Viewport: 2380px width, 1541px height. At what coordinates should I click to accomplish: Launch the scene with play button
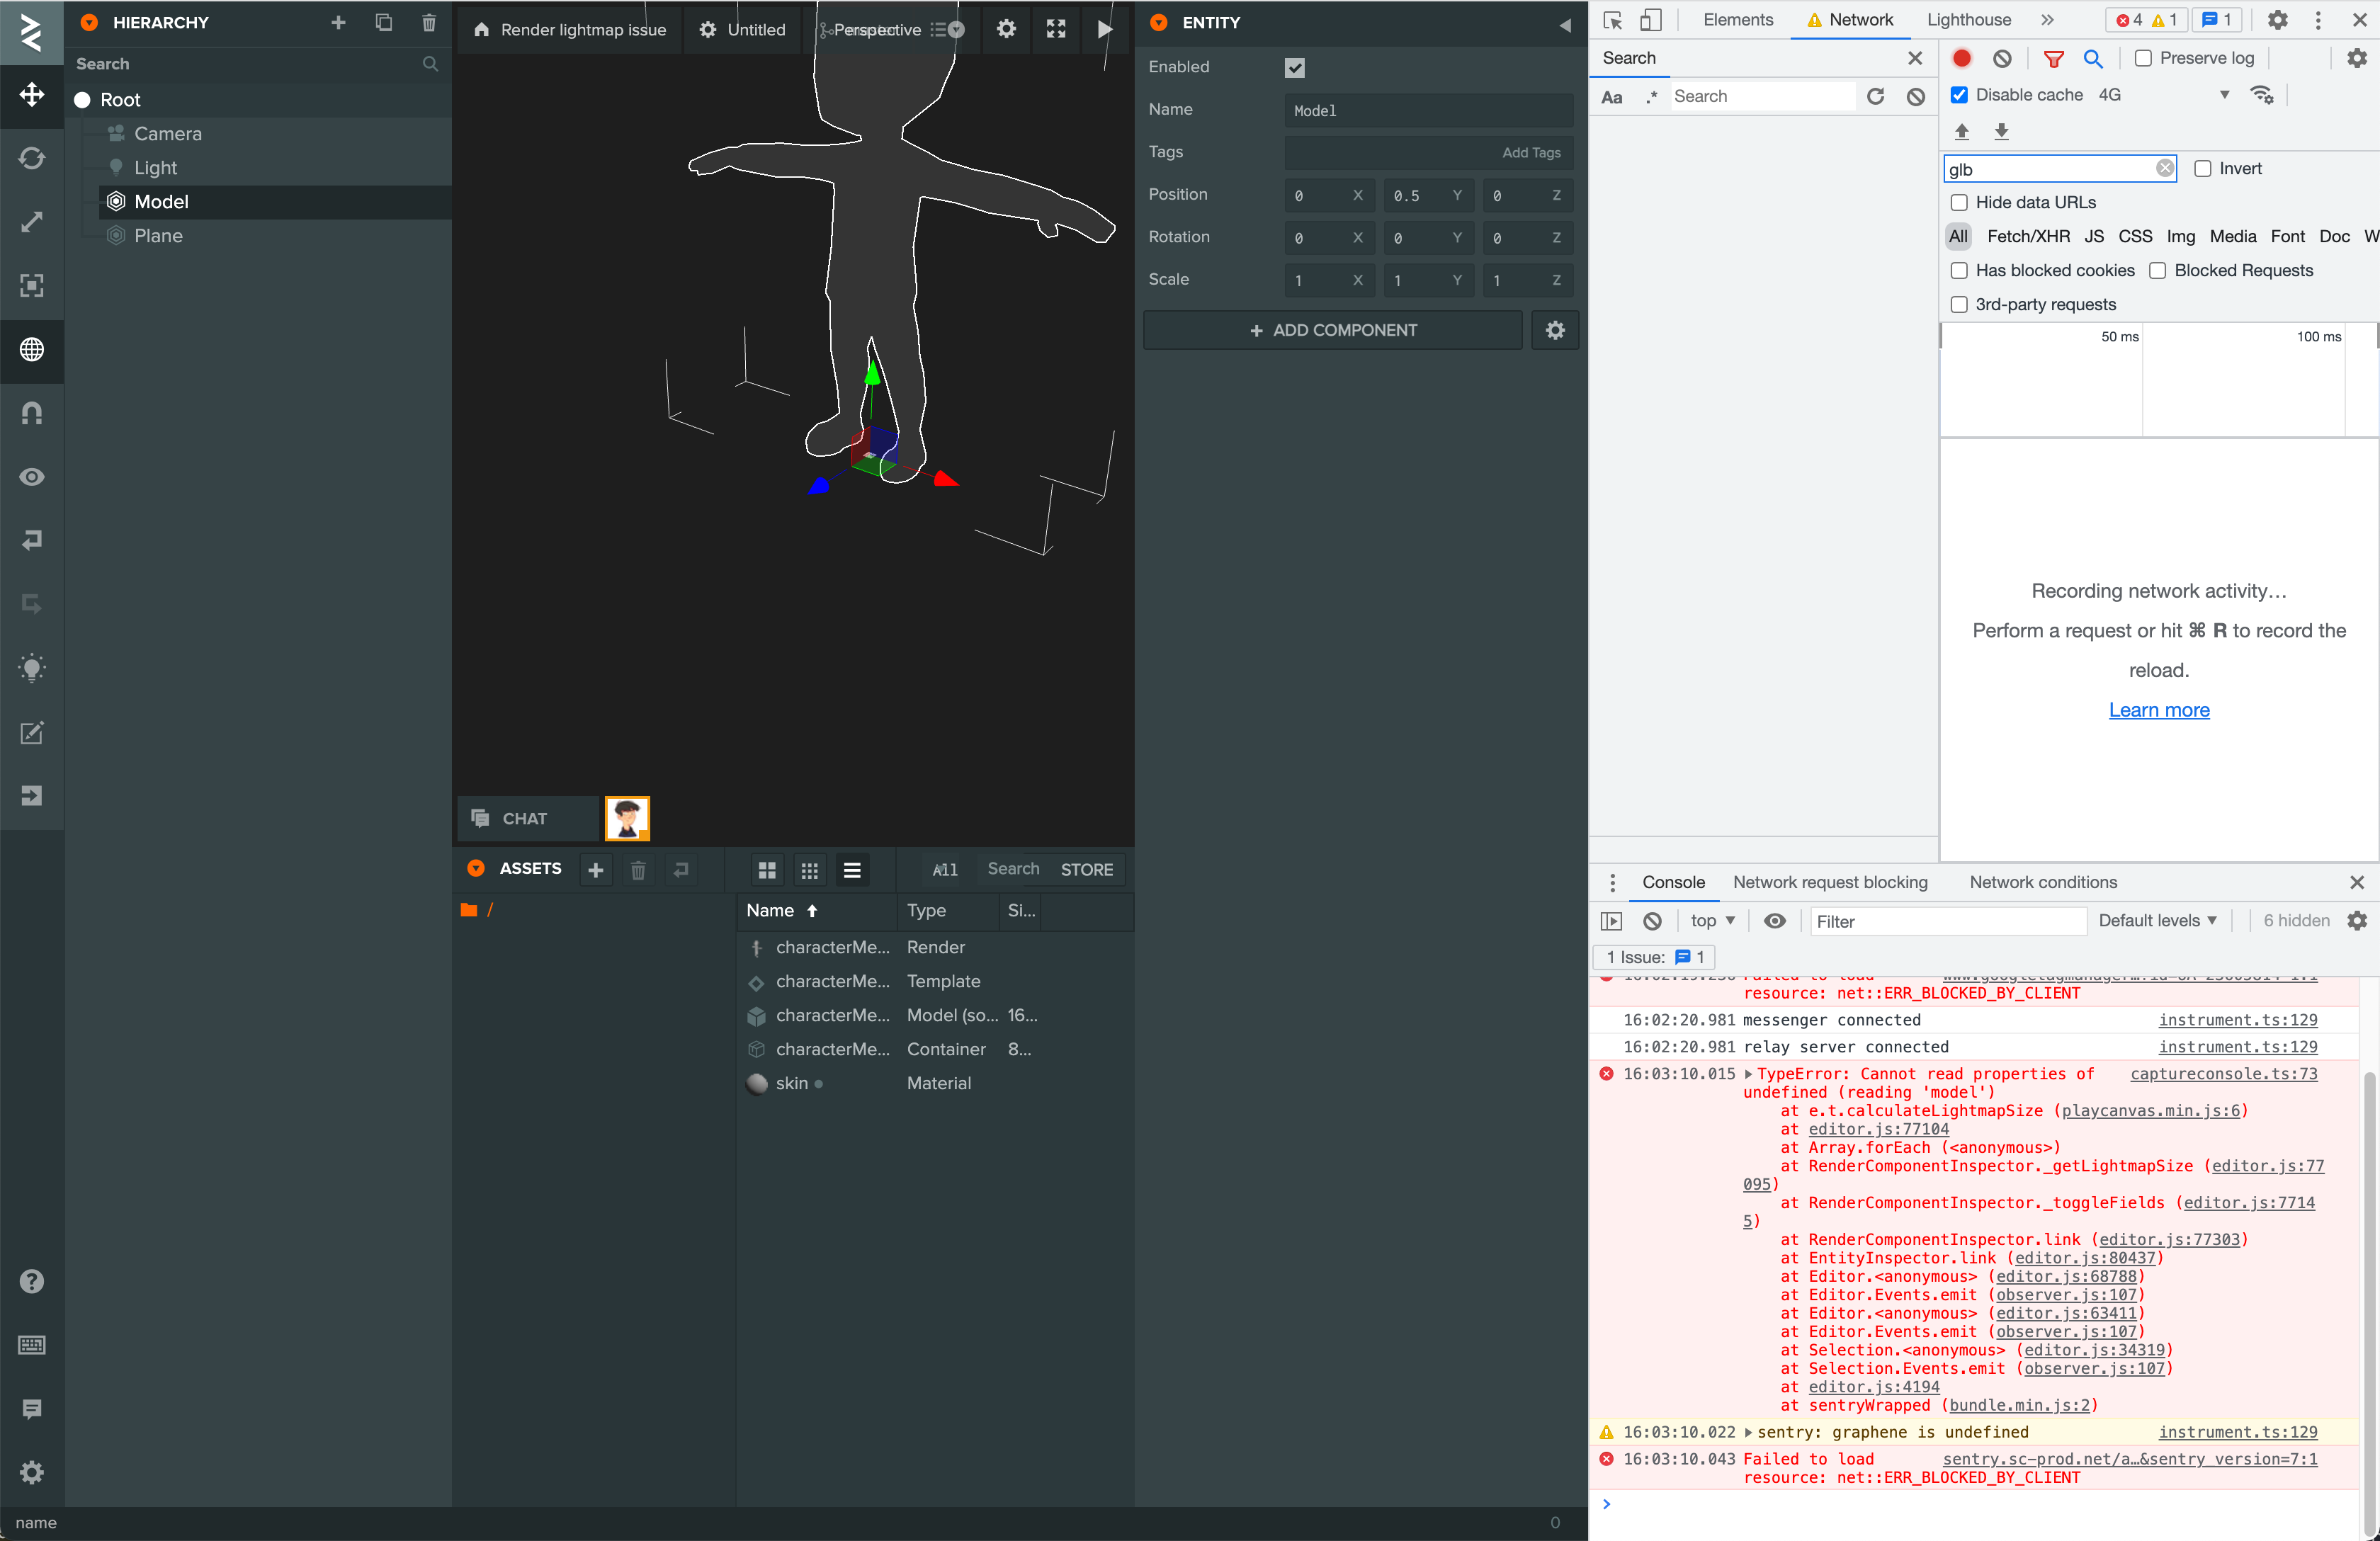coord(1105,29)
